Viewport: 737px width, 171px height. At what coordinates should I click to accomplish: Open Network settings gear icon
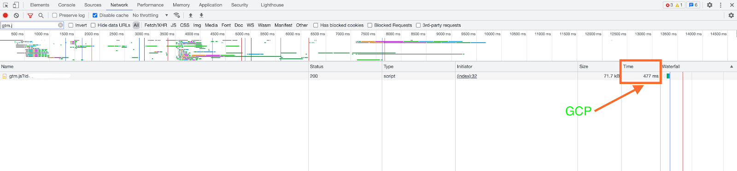pyautogui.click(x=731, y=15)
